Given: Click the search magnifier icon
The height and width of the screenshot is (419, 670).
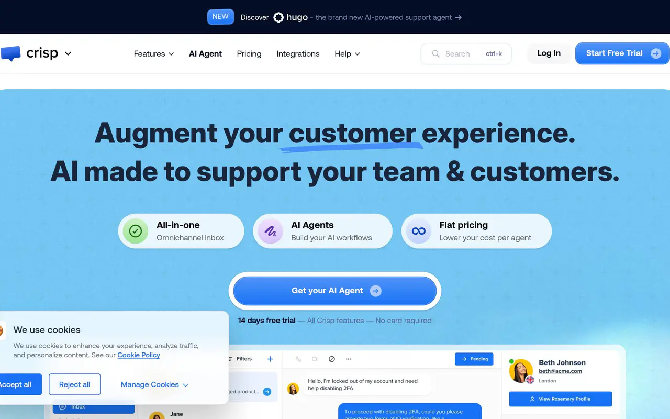Looking at the screenshot, I should (435, 53).
